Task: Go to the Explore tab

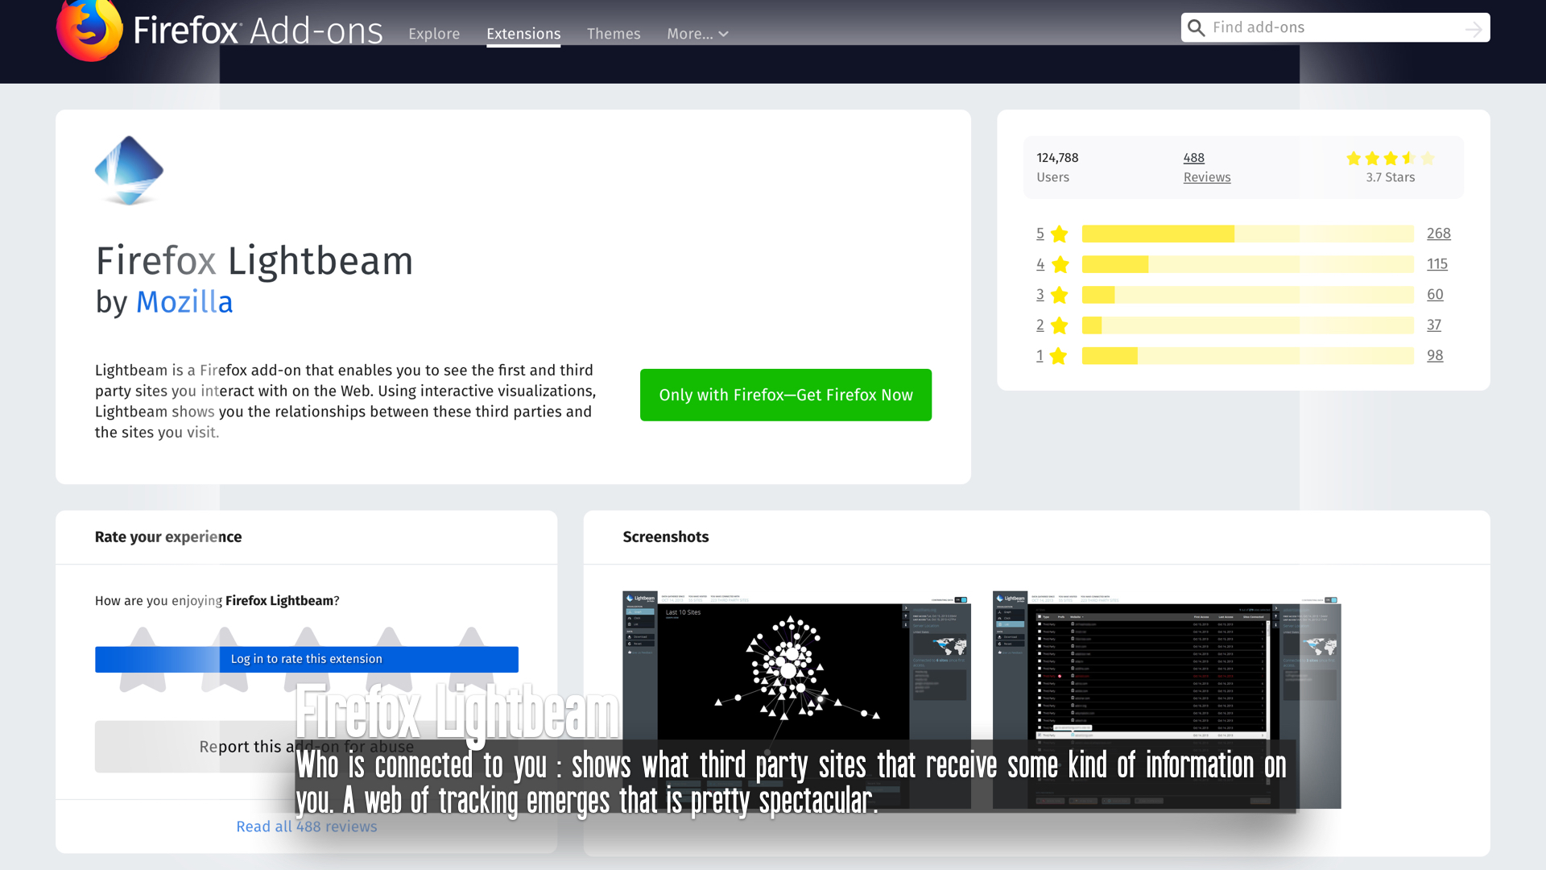Action: [x=434, y=34]
